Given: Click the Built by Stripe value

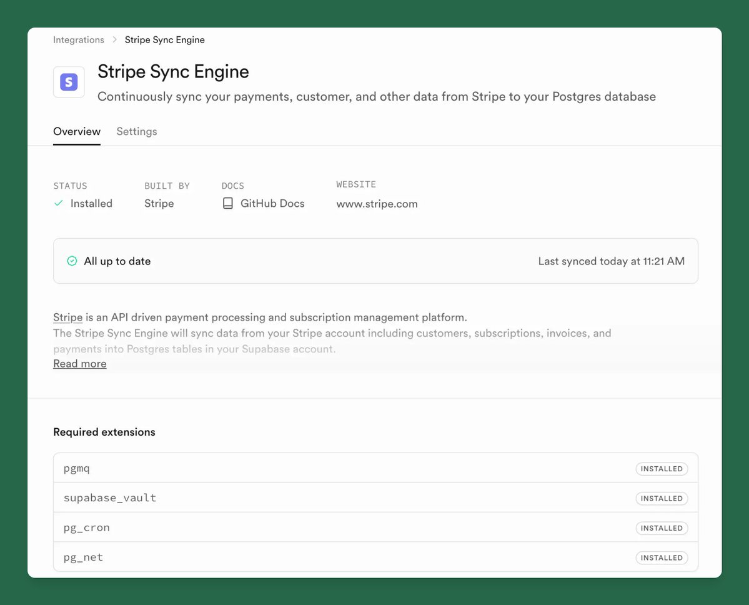Looking at the screenshot, I should (x=159, y=204).
